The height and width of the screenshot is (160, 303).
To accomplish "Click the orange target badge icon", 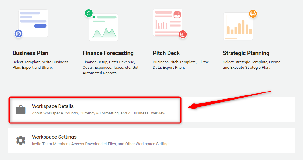I will [253, 14].
